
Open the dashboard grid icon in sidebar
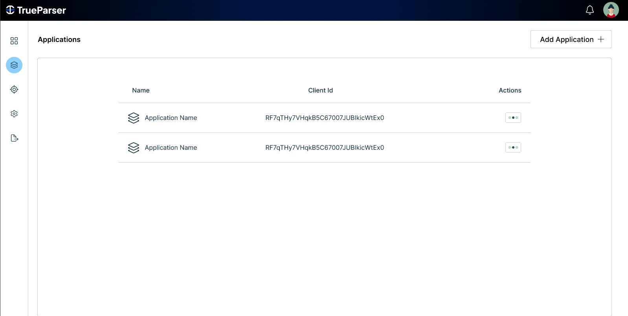pos(14,41)
